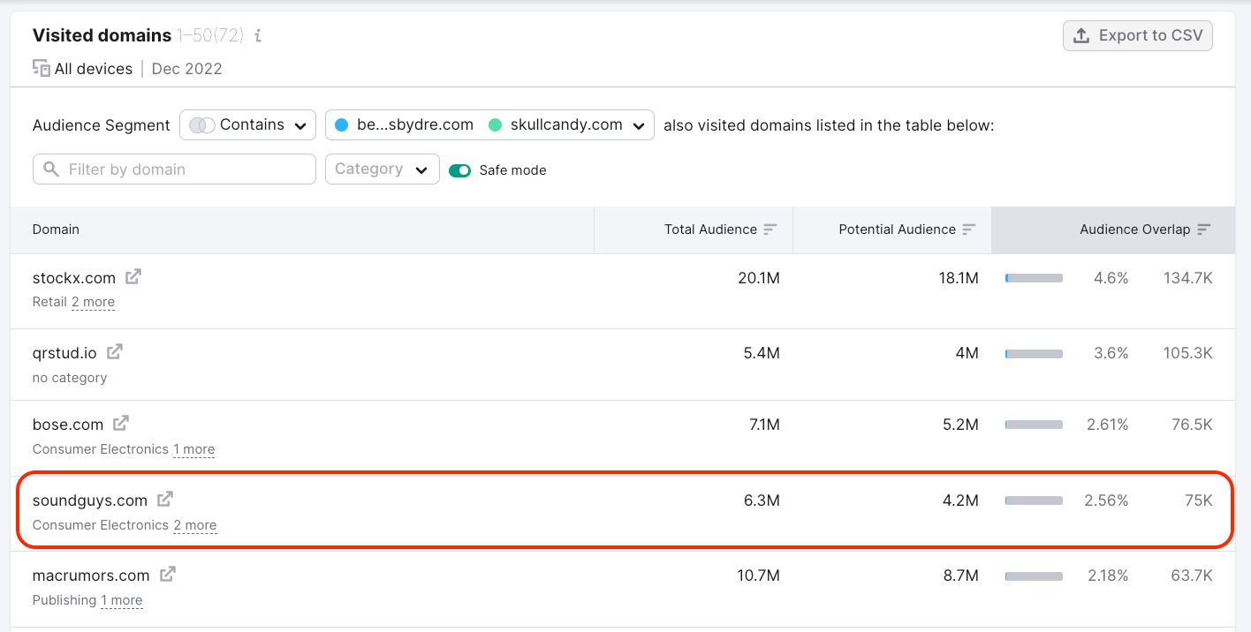1251x632 pixels.
Task: Open soundguys.com external link icon
Action: [x=165, y=500]
